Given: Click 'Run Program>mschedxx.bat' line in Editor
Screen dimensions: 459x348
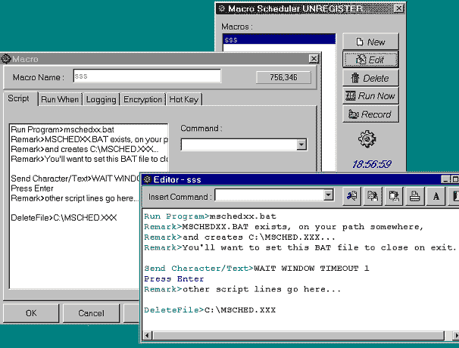Looking at the screenshot, I should 210,216.
